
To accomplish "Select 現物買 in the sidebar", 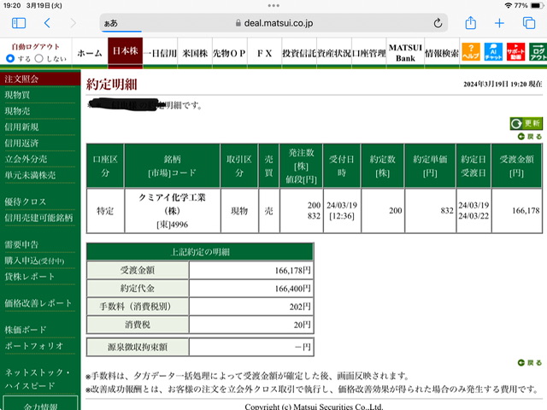I will click(x=17, y=95).
